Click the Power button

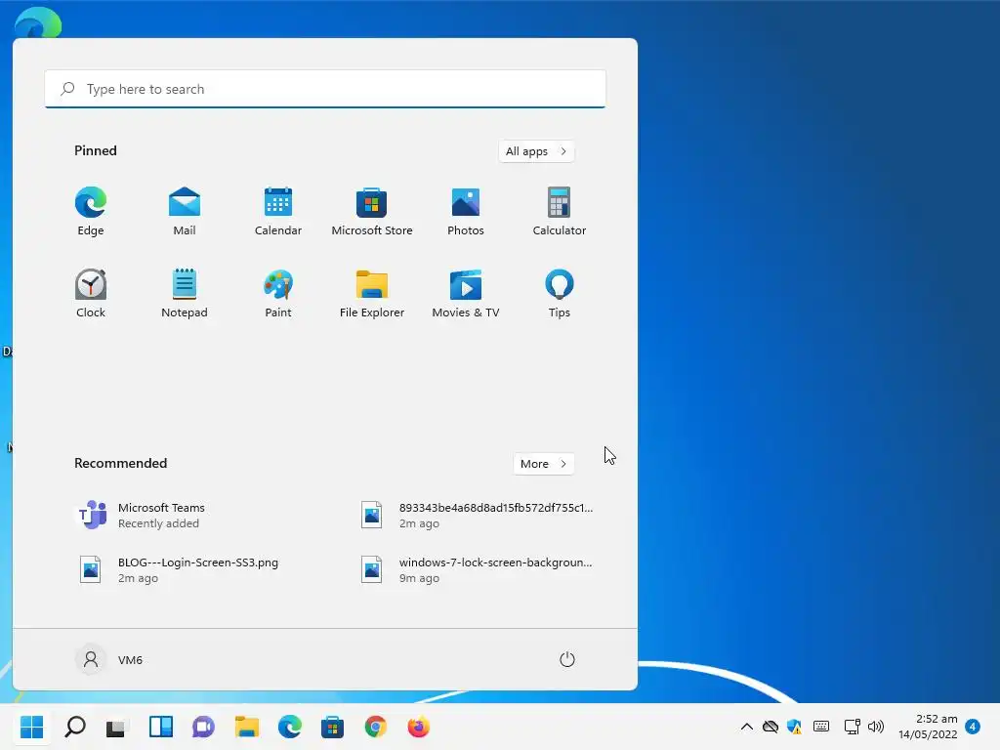tap(567, 659)
